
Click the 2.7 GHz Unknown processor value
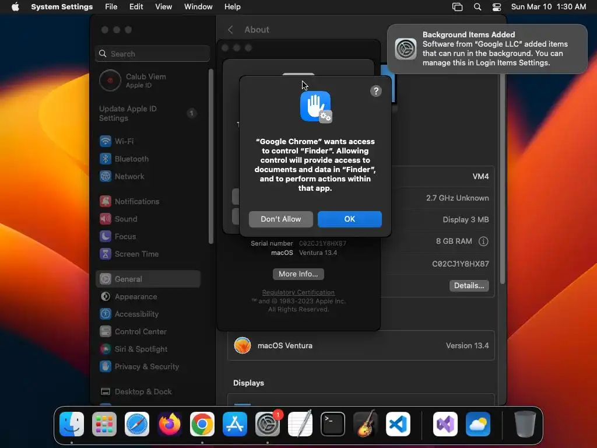[x=457, y=198]
